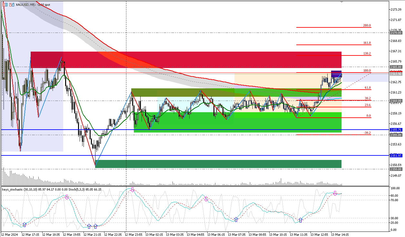This screenshot has width=405, height=237.
Task: Select first blue up arrow near 12 Mar 21:15
Action: (90, 226)
